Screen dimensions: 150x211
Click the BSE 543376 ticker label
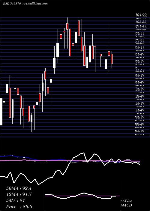click(x=12, y=4)
